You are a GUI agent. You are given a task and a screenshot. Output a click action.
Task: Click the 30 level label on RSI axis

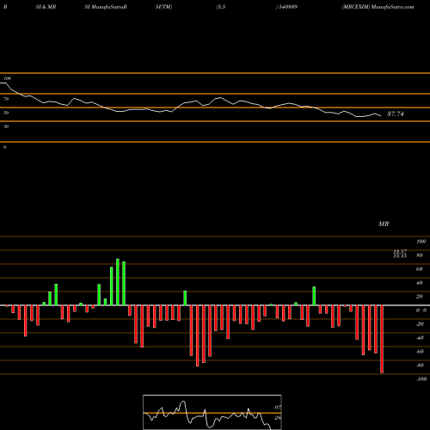[x=6, y=126]
